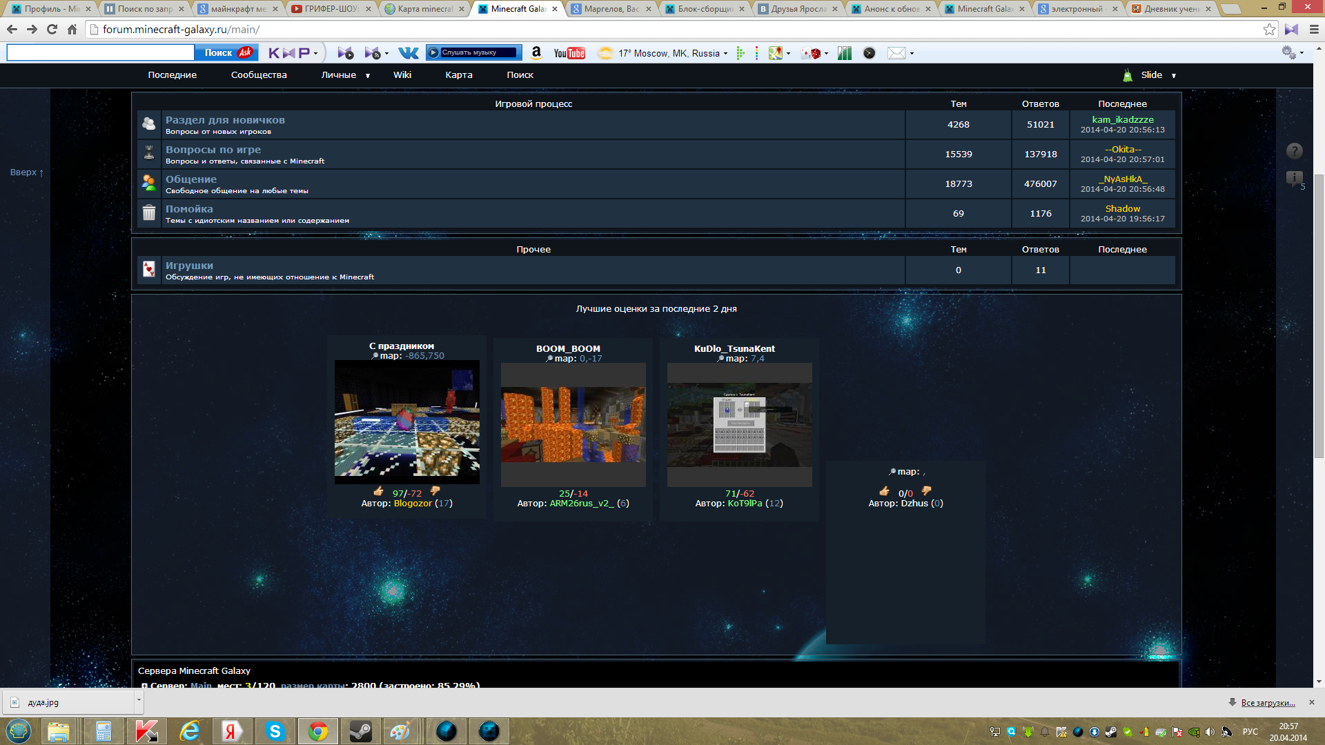1325x745 pixels.
Task: Bookmark page with star icon
Action: [1269, 29]
